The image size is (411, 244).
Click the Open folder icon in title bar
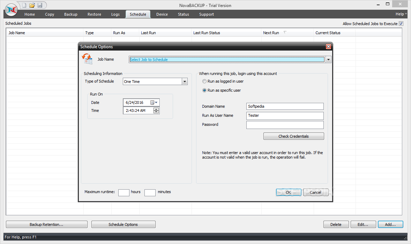pos(32,5)
